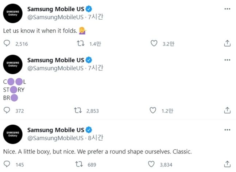Share the "Let us know it when it folds" tweet
Image resolution: width=236 pixels, height=172 pixels.
pos(227,43)
